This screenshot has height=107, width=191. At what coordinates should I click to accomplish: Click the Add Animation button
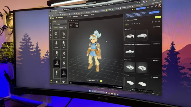click(91, 80)
